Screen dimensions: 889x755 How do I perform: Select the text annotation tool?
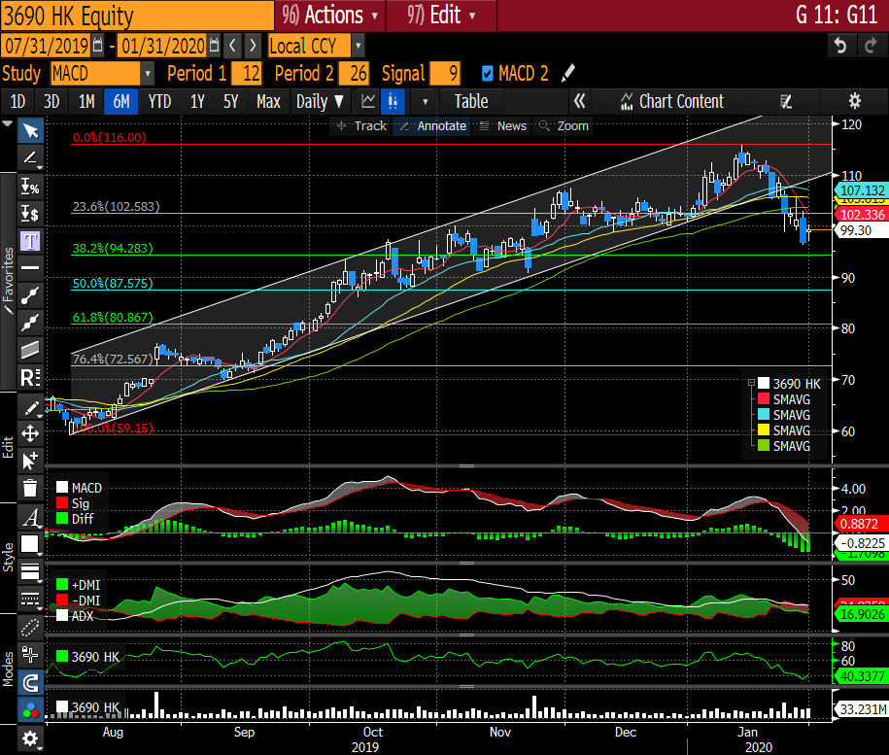(x=30, y=240)
